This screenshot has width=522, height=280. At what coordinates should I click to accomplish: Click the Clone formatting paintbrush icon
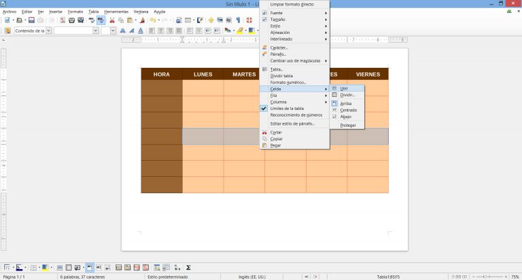[x=142, y=20]
